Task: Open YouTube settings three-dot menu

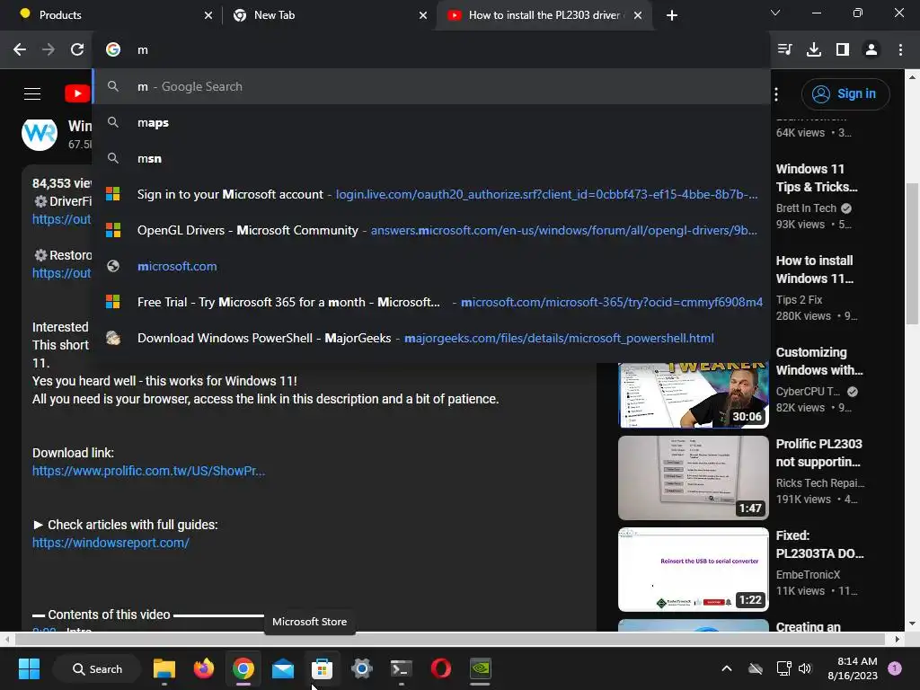Action: (776, 93)
